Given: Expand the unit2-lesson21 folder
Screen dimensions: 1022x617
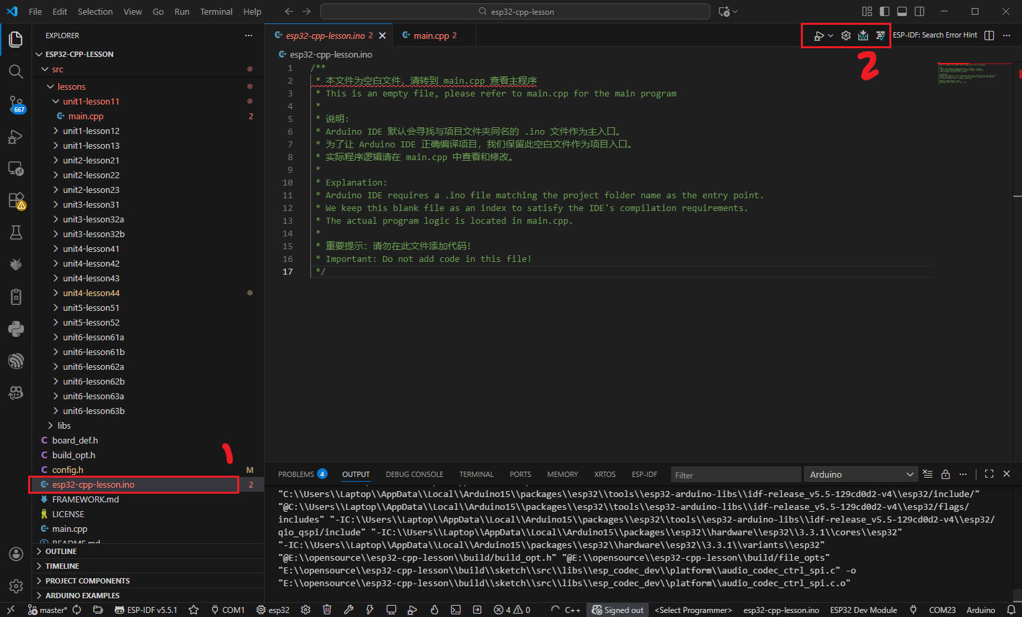Looking at the screenshot, I should pyautogui.click(x=91, y=160).
